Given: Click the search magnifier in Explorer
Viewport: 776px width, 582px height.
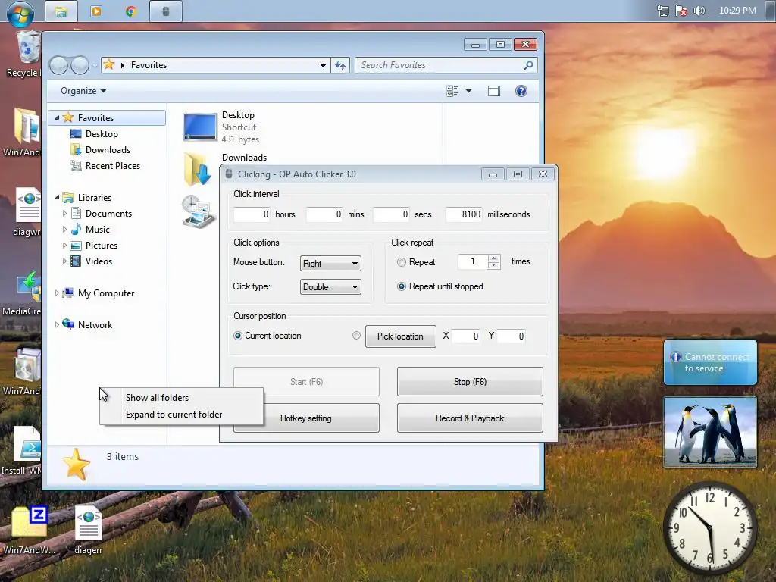Looking at the screenshot, I should [x=528, y=65].
